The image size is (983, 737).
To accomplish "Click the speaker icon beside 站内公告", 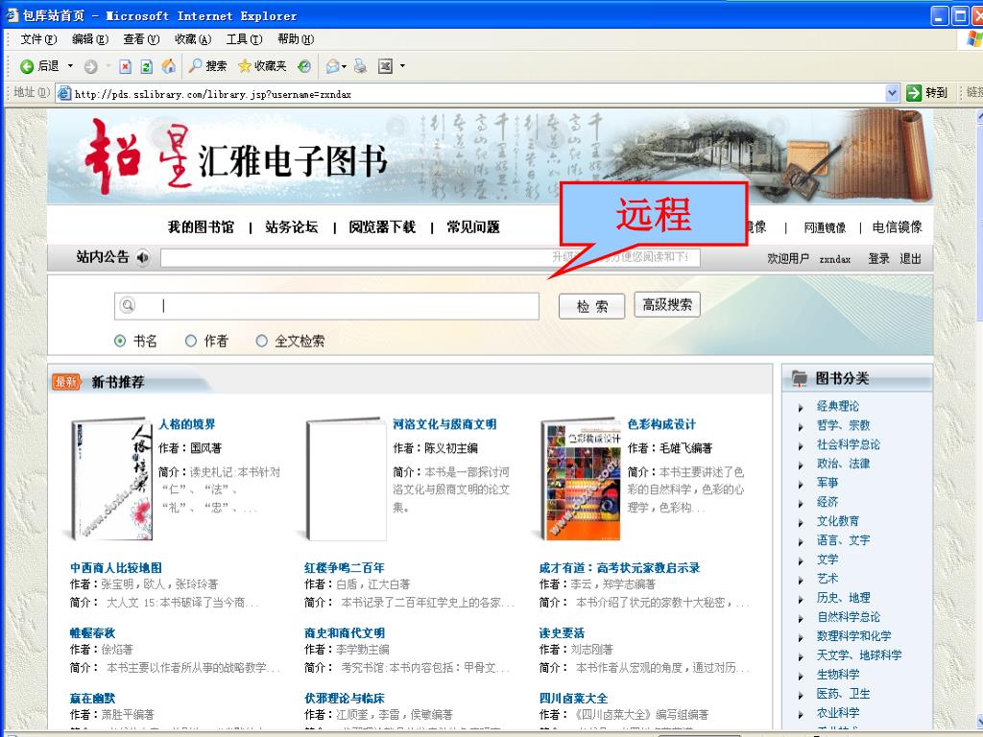I will pyautogui.click(x=143, y=257).
